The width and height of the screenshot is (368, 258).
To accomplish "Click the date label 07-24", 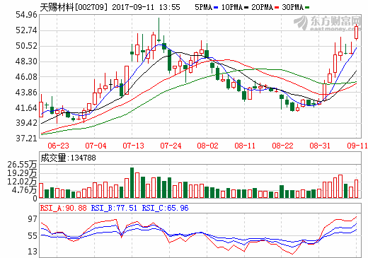I will click(171, 146).
